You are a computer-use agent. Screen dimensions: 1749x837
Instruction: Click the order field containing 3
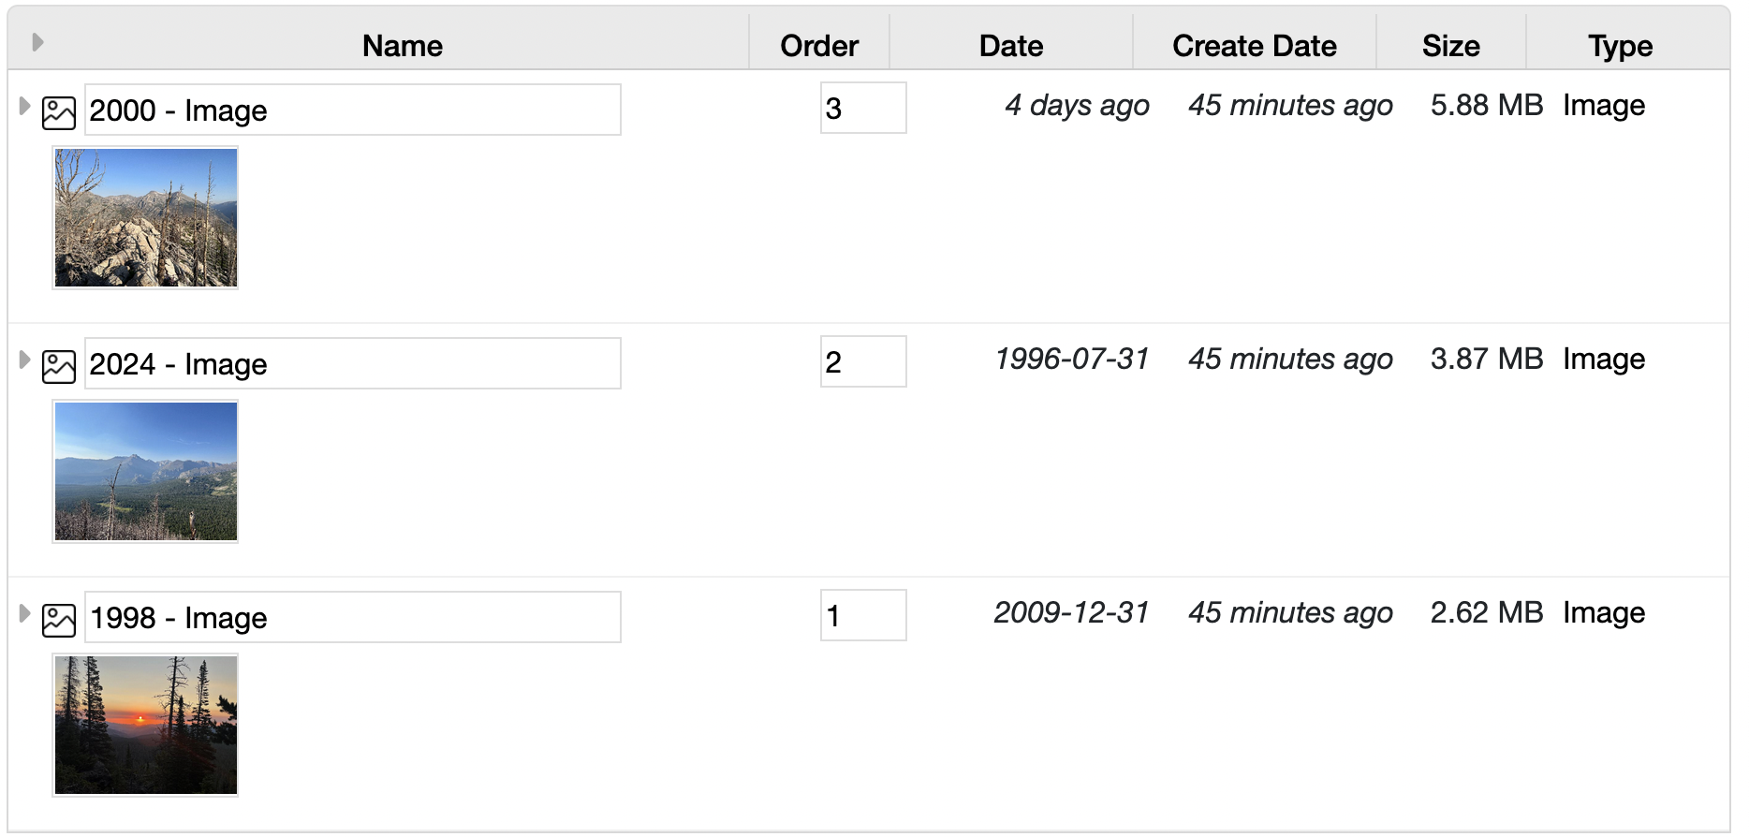pos(862,109)
